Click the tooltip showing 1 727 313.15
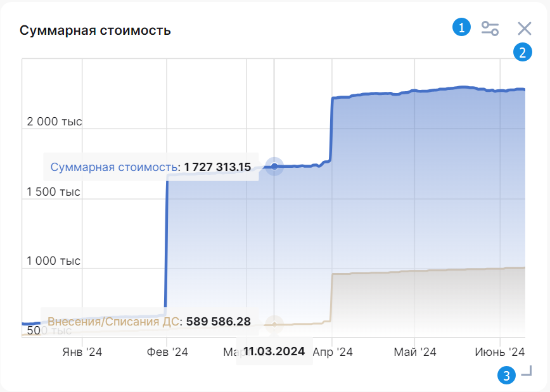This screenshot has width=550, height=392. click(151, 167)
